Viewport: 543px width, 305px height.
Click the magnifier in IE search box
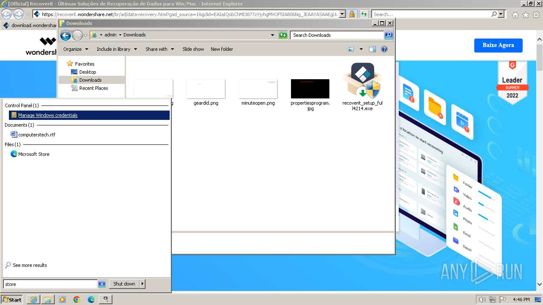[494, 14]
